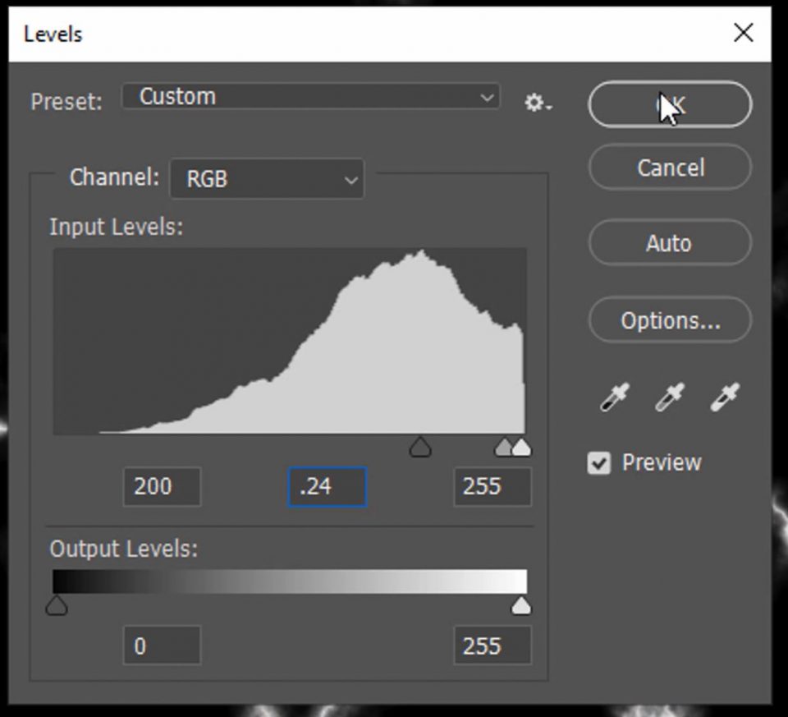The height and width of the screenshot is (717, 788).
Task: Open the preset options gear menu
Action: [x=538, y=103]
